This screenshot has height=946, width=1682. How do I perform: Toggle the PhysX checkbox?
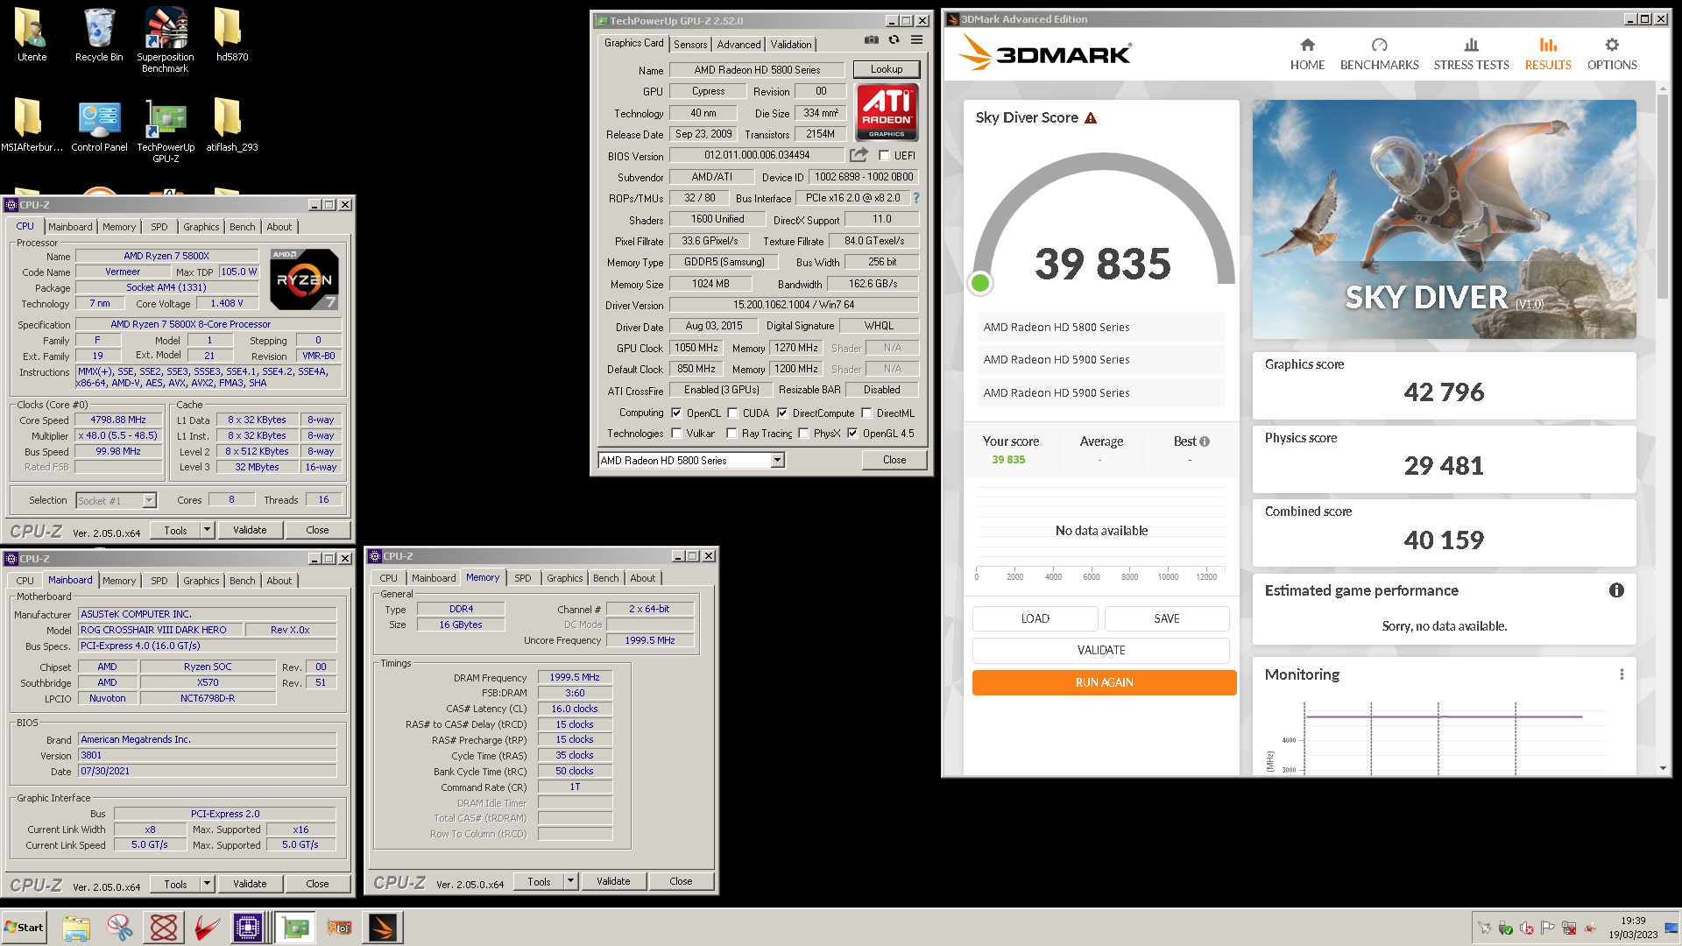[803, 434]
